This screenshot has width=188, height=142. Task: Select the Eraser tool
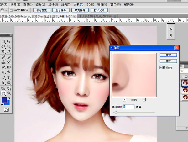[x=3, y=67]
